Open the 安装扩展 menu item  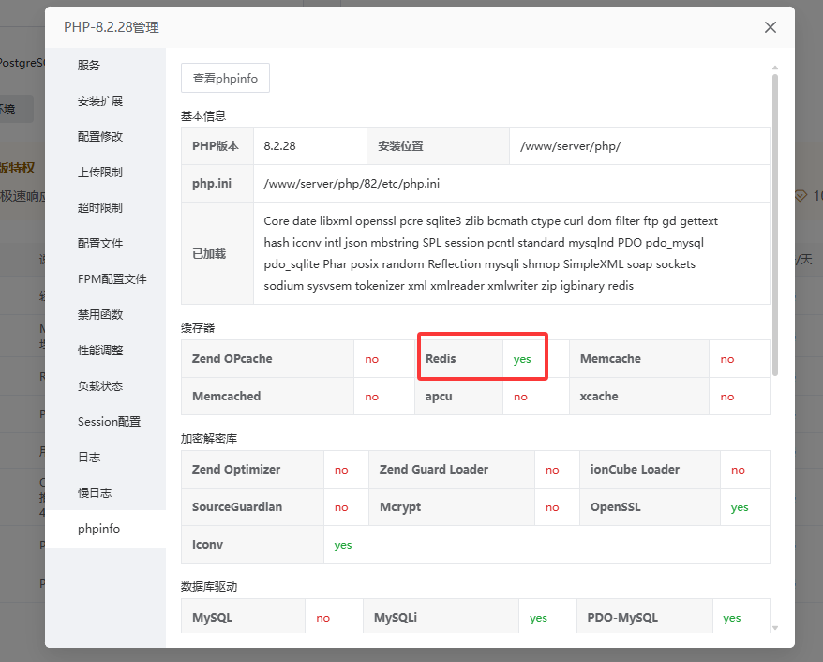click(99, 100)
